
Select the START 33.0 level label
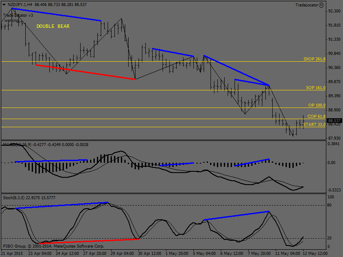coord(314,124)
